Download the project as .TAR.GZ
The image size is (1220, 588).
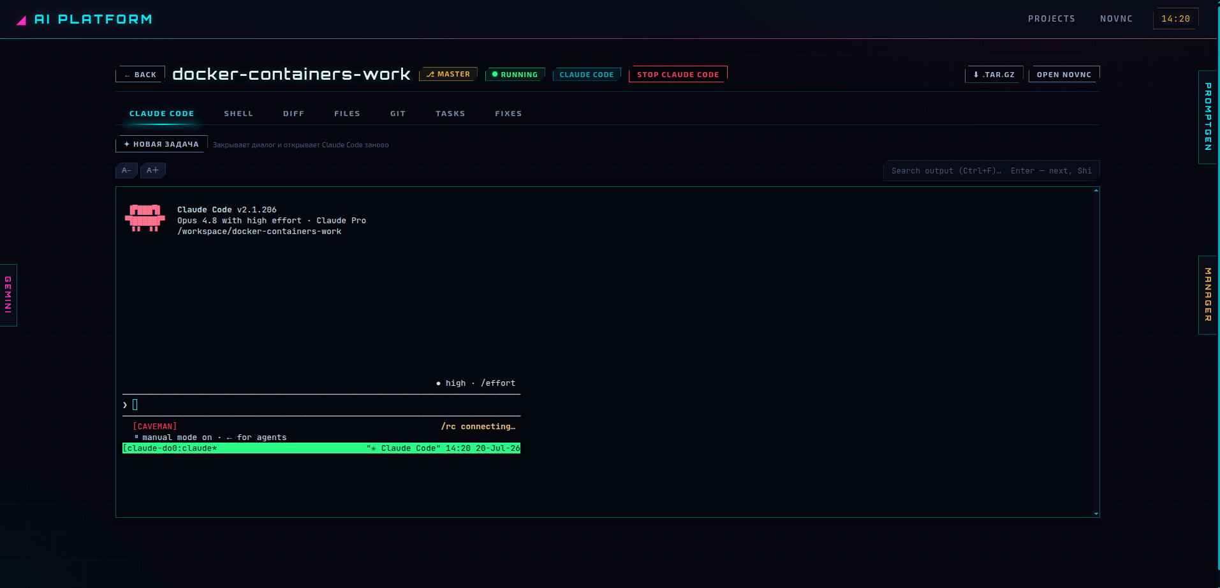pyautogui.click(x=994, y=75)
